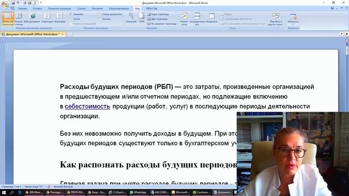Open Новое окно for document
349x196 pixels.
tap(184, 19)
